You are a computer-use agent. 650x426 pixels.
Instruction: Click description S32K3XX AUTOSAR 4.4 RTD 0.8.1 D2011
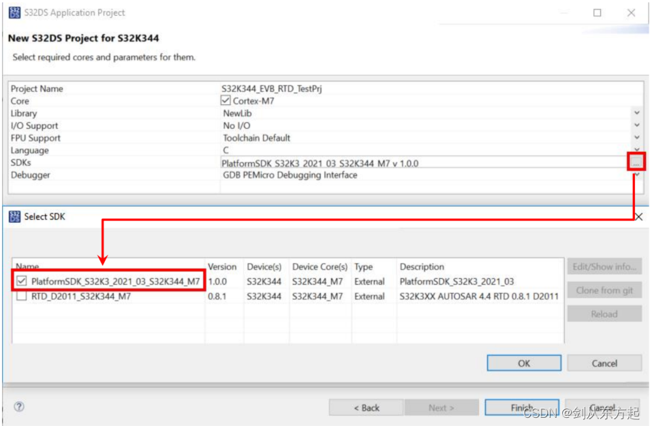tap(479, 296)
